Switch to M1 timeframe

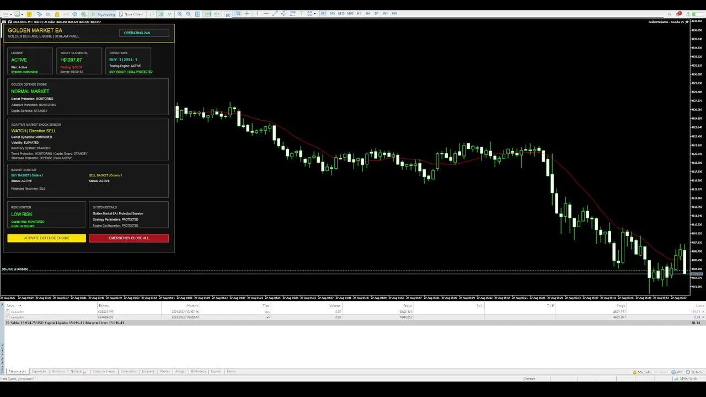pyautogui.click(x=324, y=14)
